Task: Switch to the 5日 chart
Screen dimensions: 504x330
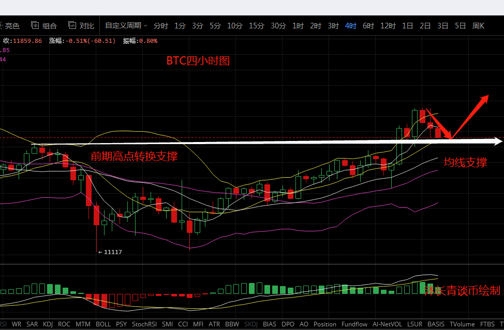Action: point(461,26)
